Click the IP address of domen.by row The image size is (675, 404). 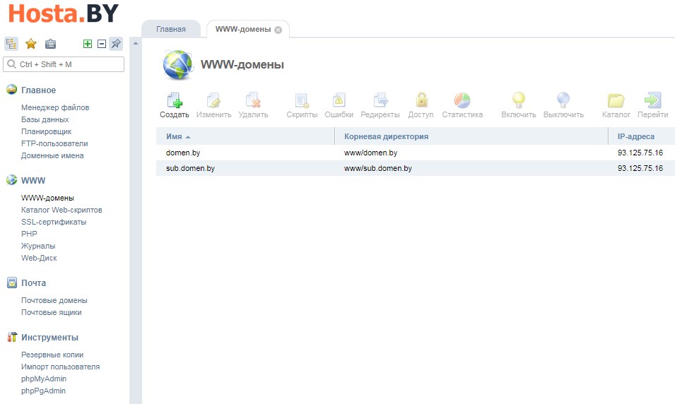(640, 153)
